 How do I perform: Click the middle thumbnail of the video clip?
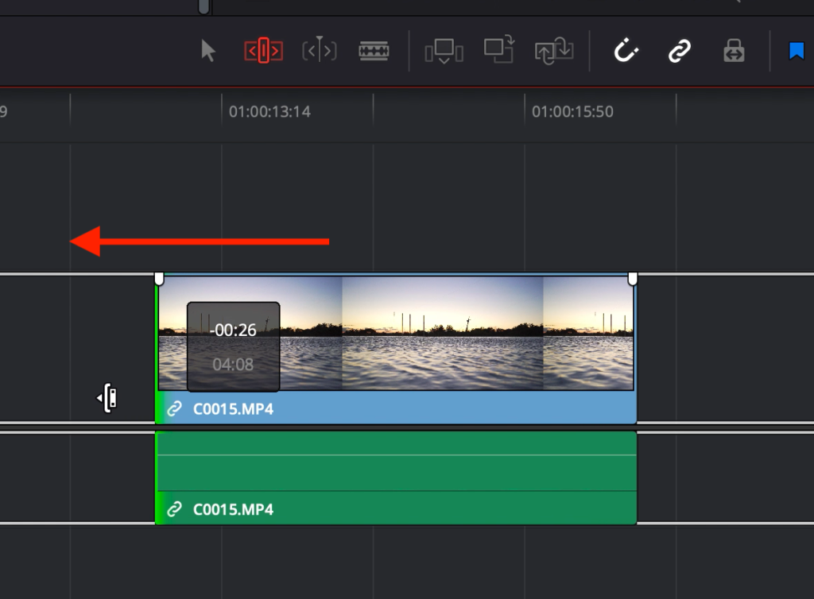(x=442, y=334)
